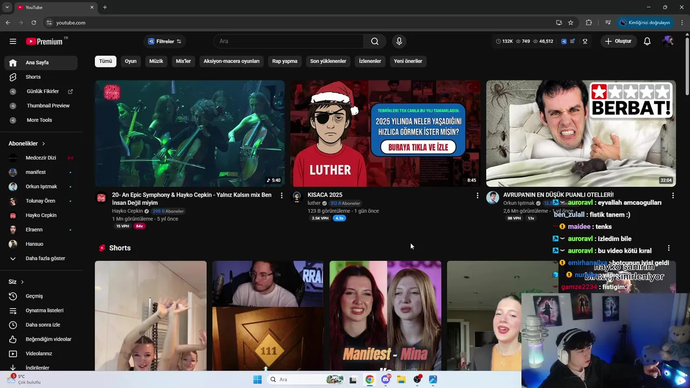Go back in browser history
The width and height of the screenshot is (690, 388).
click(x=8, y=23)
